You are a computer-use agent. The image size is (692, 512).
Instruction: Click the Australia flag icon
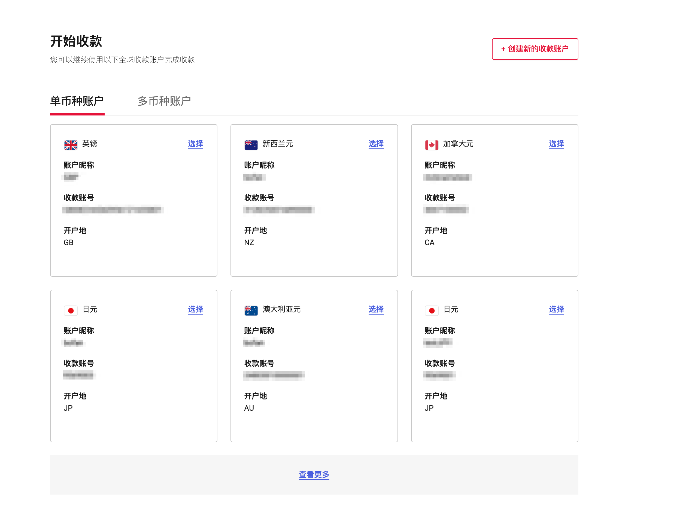click(251, 310)
